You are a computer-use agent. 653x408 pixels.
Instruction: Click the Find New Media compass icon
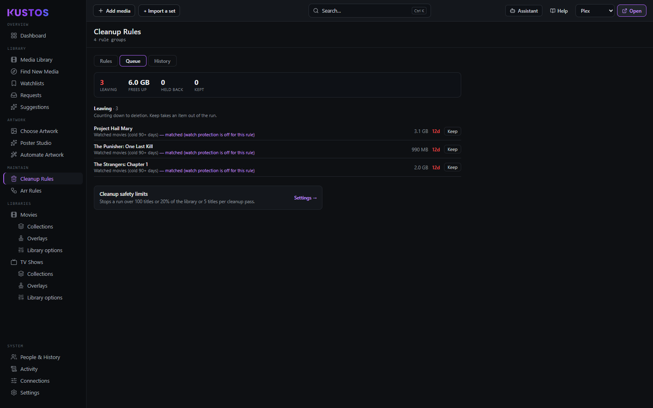pos(14,71)
